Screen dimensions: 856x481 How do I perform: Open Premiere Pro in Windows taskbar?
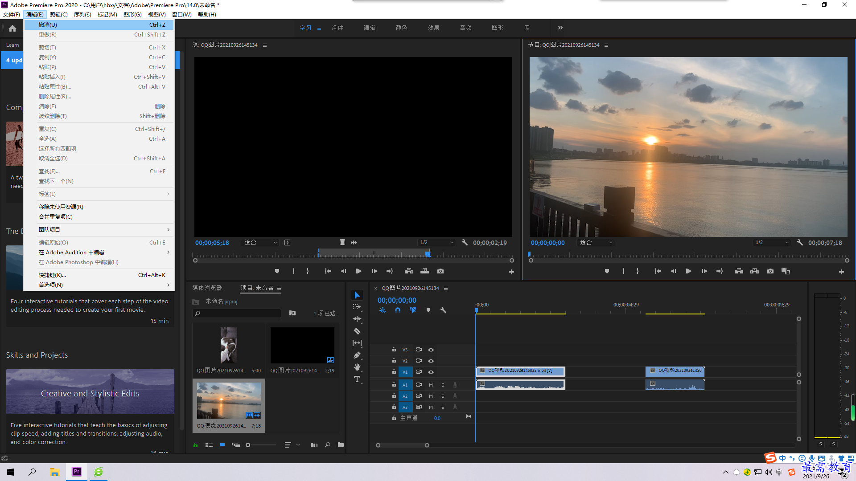pos(77,472)
